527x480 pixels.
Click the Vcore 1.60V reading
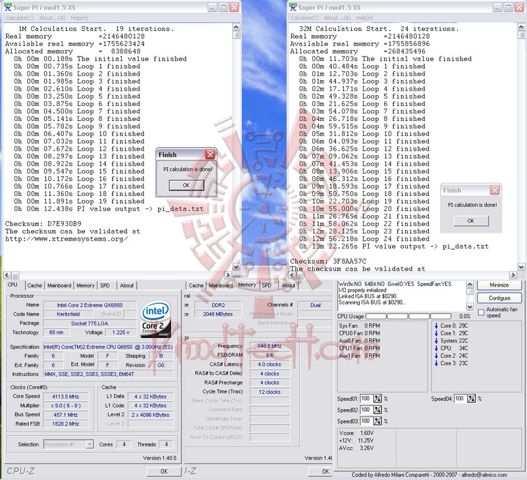(x=356, y=433)
